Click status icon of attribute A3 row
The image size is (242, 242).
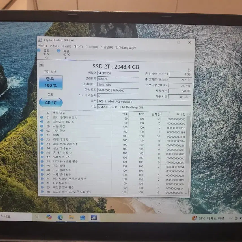(42, 144)
